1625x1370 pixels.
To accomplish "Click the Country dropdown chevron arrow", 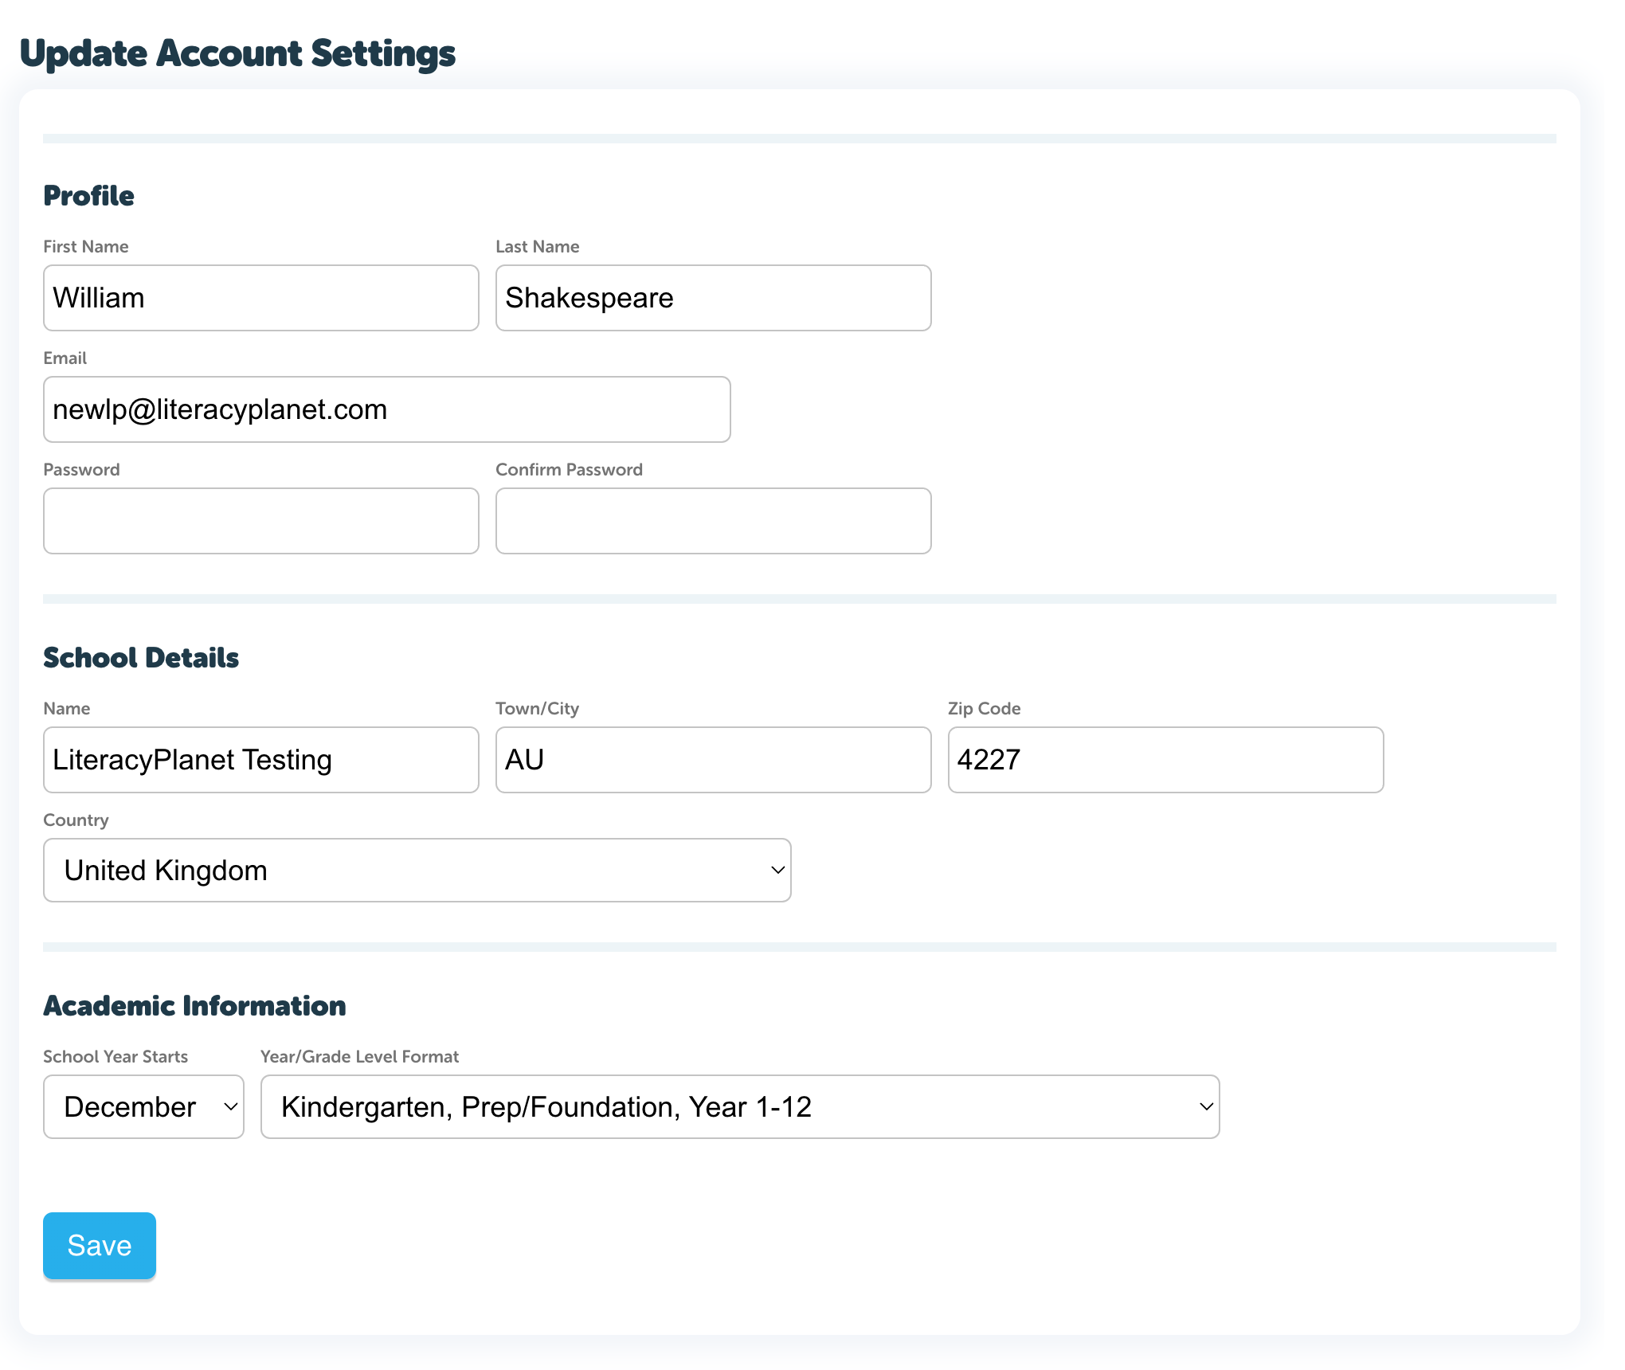I will click(x=777, y=871).
